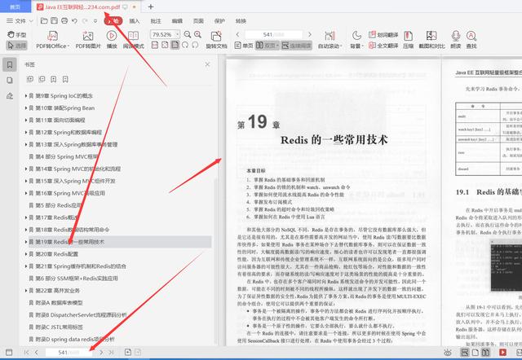Switch to the 插入 tab

click(x=135, y=21)
